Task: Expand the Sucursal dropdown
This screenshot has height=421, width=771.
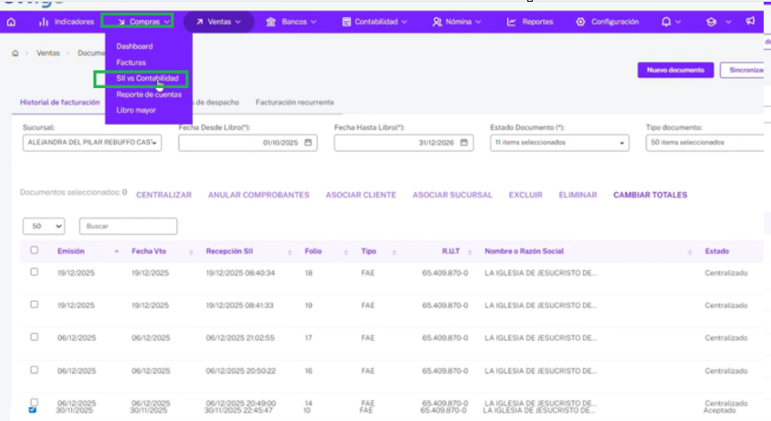Action: 92,143
